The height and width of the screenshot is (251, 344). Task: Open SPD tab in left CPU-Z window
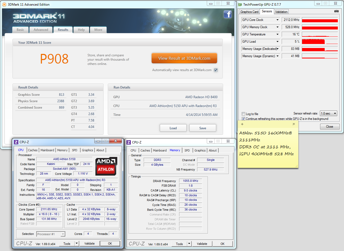pyautogui.click(x=75, y=150)
